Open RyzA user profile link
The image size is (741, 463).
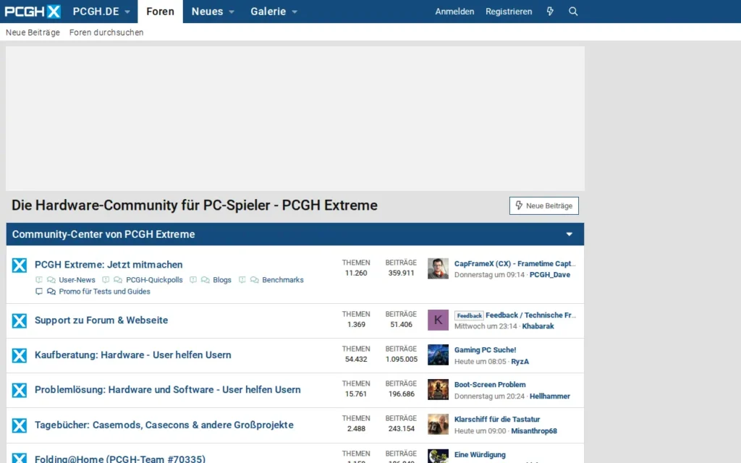[520, 362]
